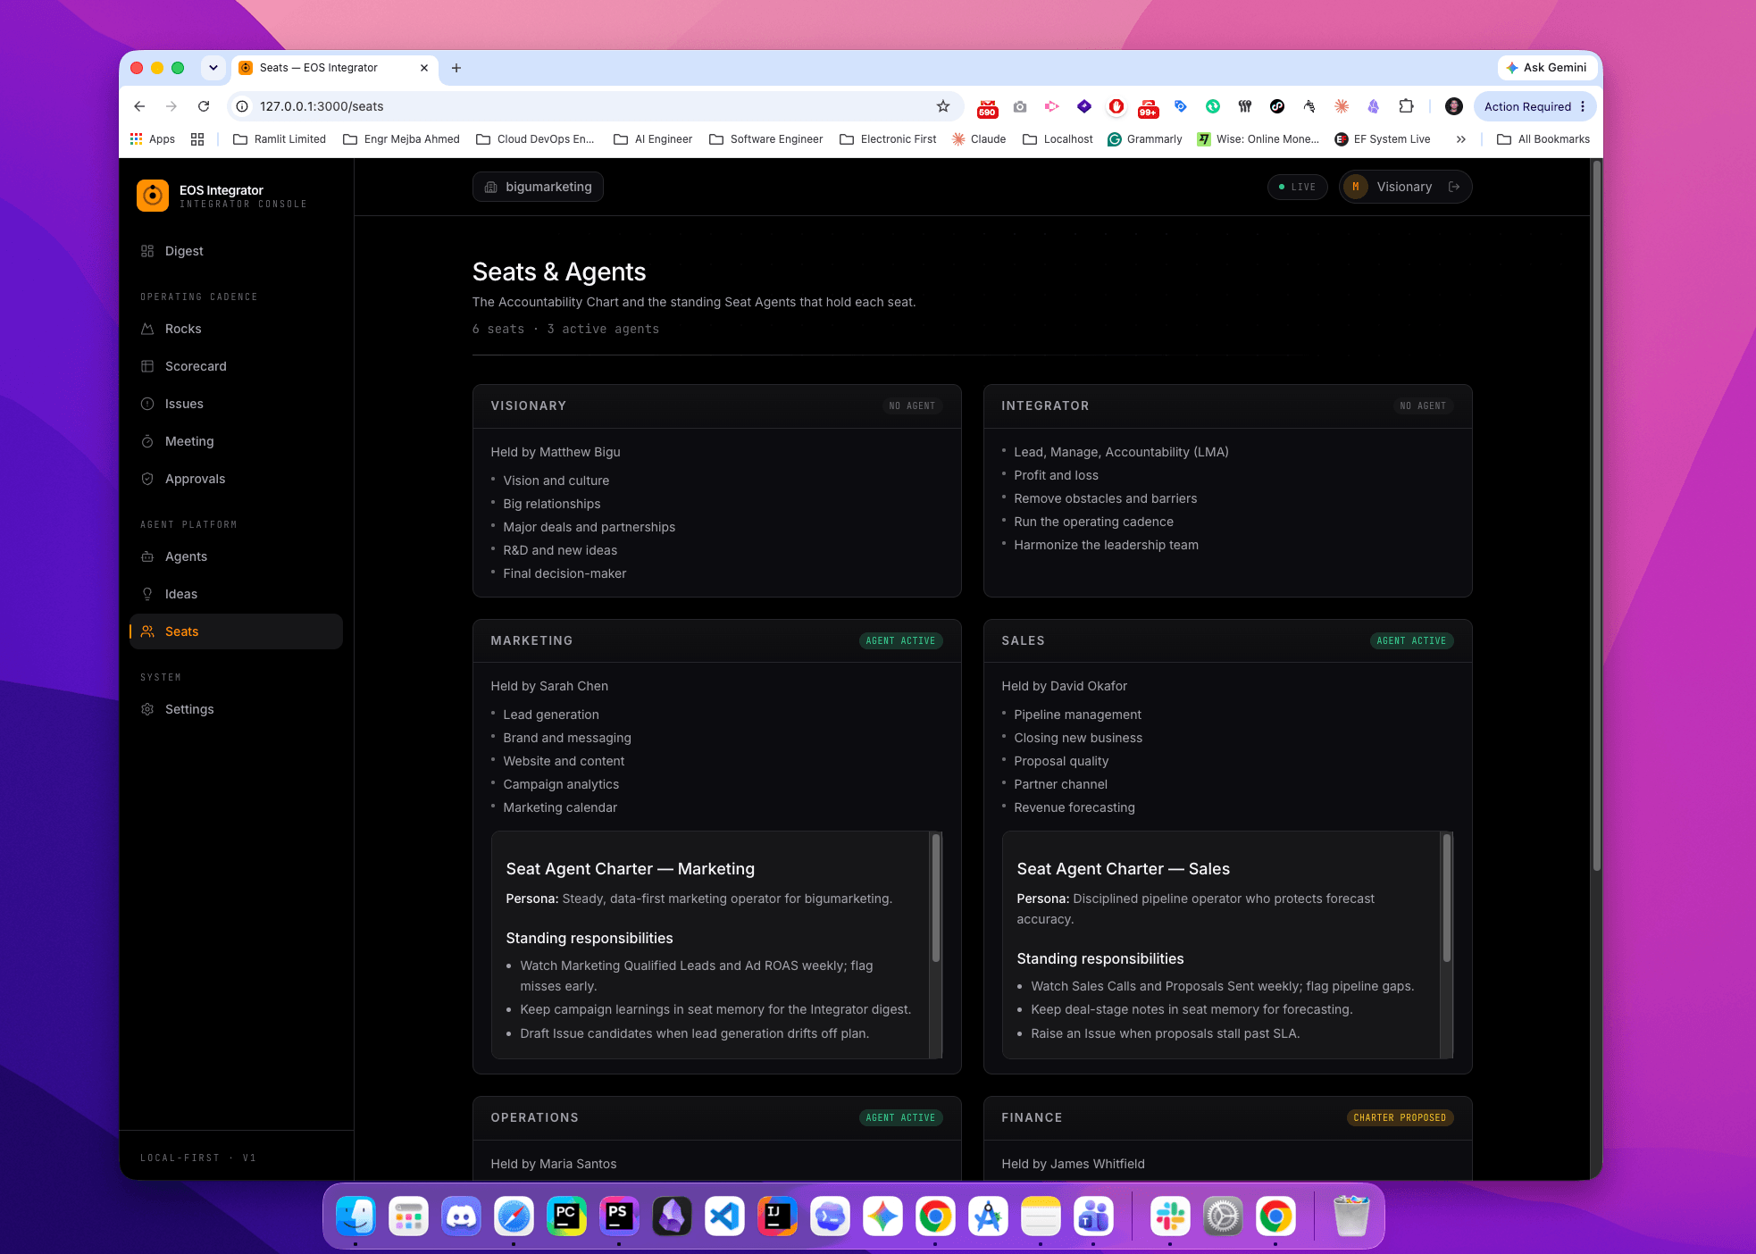Bookmark this page with star icon
The height and width of the screenshot is (1254, 1756).
(x=943, y=106)
